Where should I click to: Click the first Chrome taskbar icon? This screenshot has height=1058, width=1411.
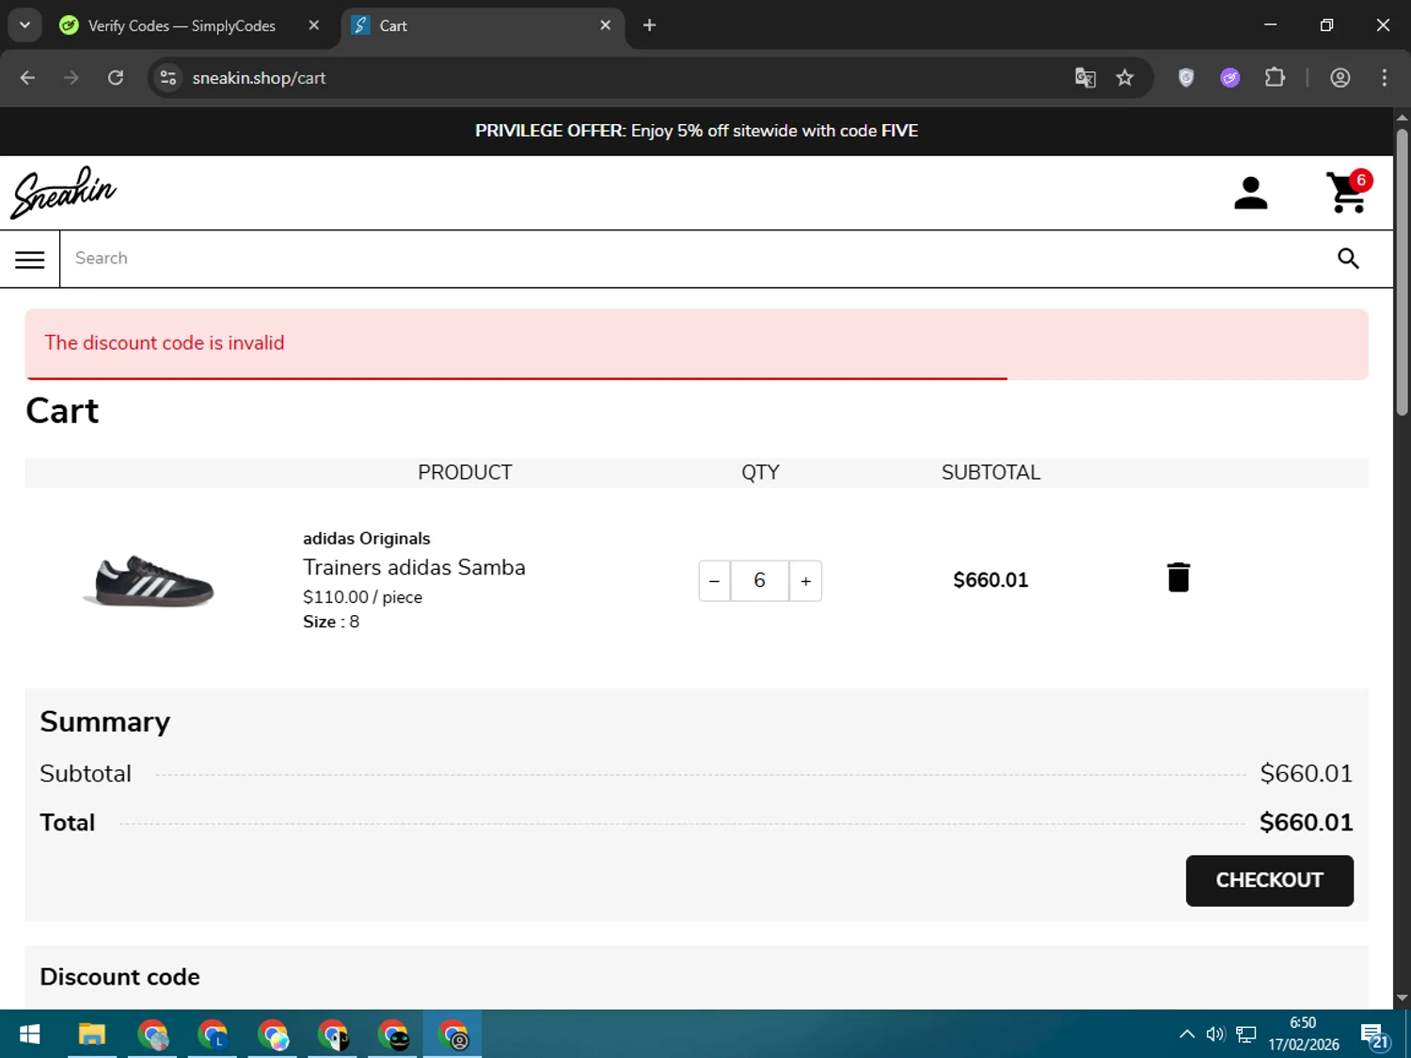(x=152, y=1034)
